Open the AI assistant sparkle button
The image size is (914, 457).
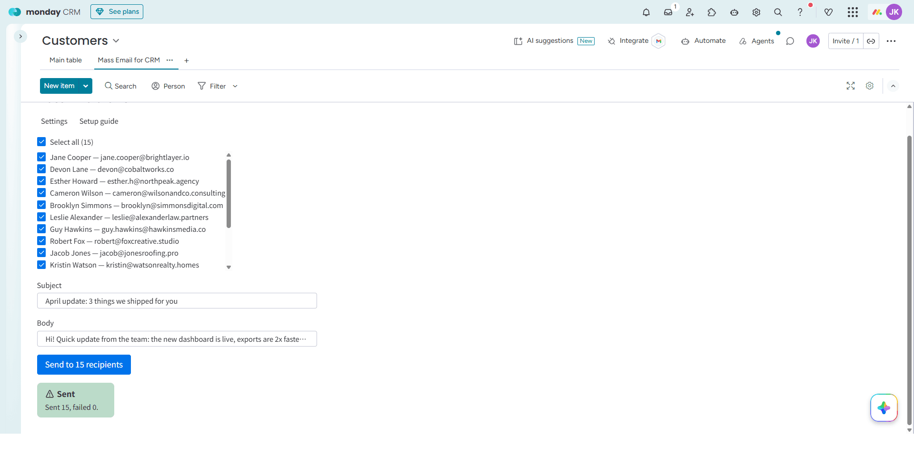(x=884, y=407)
